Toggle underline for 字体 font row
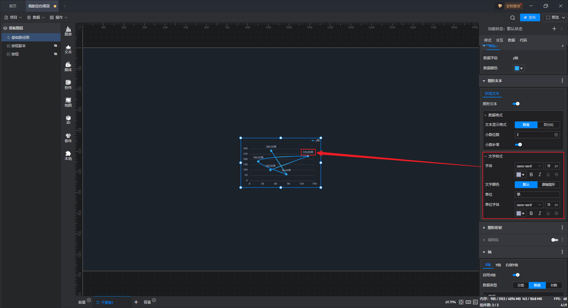This screenshot has height=308, width=568. pyautogui.click(x=548, y=174)
